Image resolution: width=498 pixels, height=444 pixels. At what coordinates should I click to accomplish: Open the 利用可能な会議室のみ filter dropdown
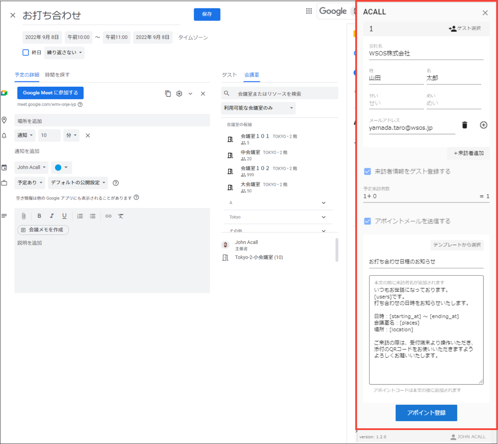pos(258,108)
